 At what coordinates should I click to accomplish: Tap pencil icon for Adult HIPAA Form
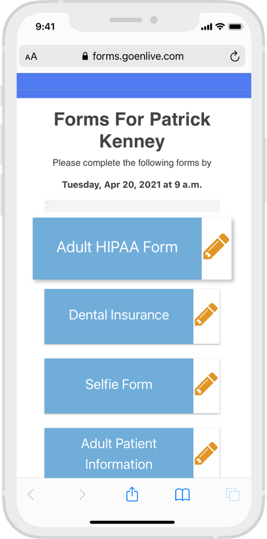click(x=216, y=246)
